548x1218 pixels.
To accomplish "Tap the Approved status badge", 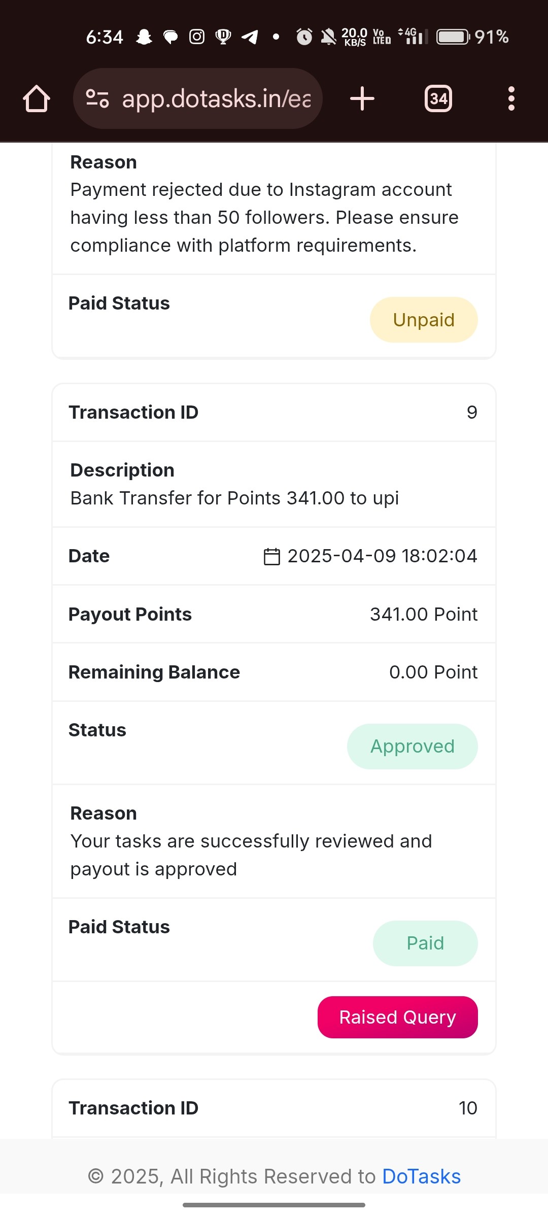I will pos(413,747).
